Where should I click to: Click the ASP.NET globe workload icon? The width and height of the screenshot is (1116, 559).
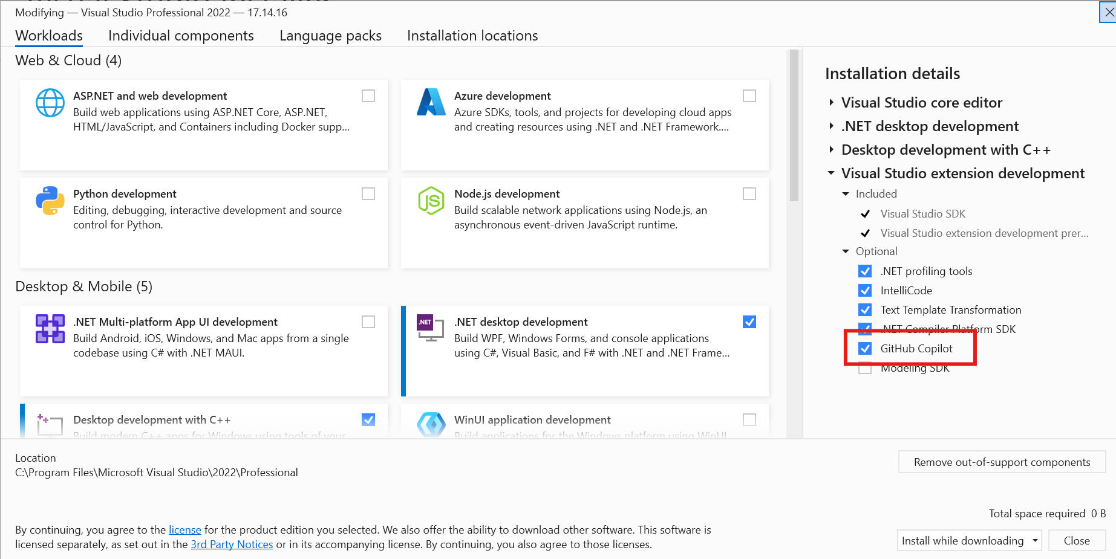click(50, 103)
